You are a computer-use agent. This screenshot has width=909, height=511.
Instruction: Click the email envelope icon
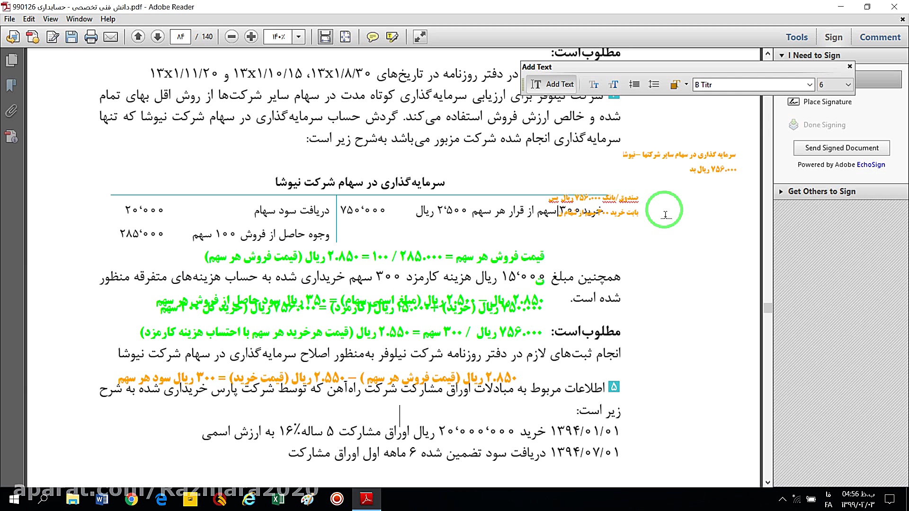(110, 37)
